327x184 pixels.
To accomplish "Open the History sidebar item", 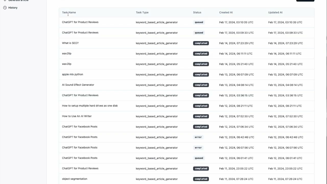I will pyautogui.click(x=13, y=8).
